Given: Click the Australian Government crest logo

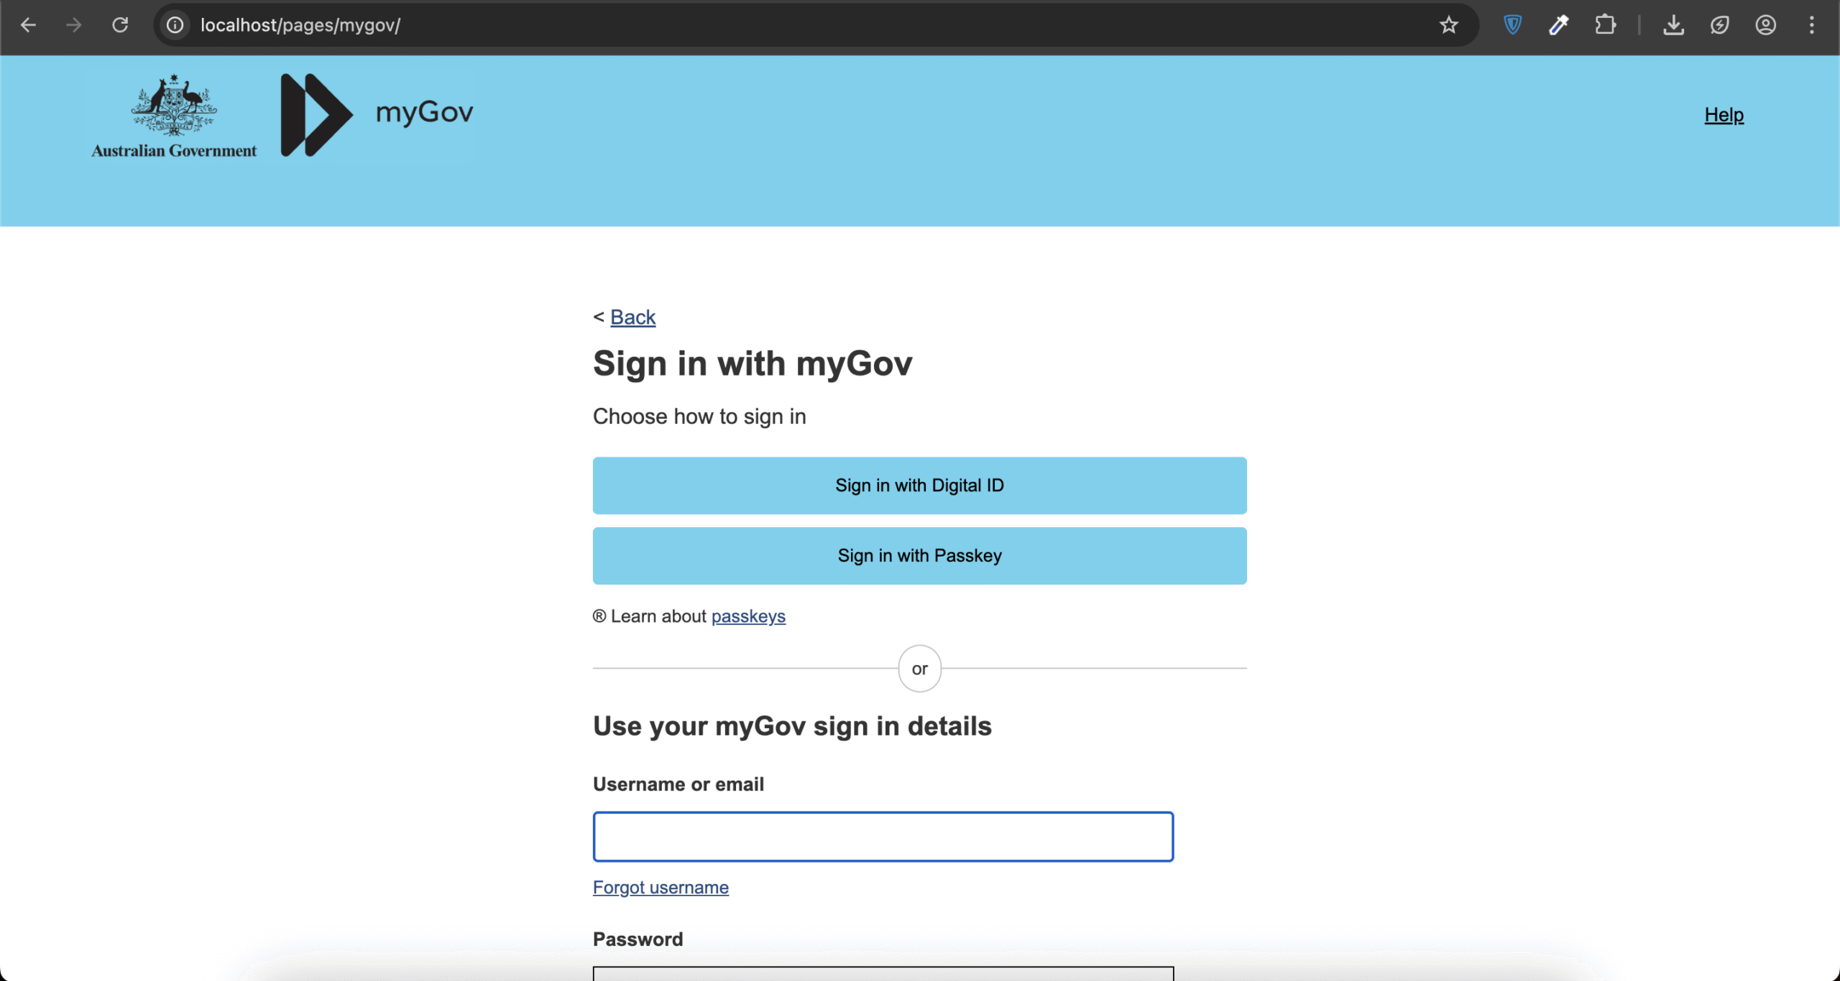Looking at the screenshot, I should 174,116.
